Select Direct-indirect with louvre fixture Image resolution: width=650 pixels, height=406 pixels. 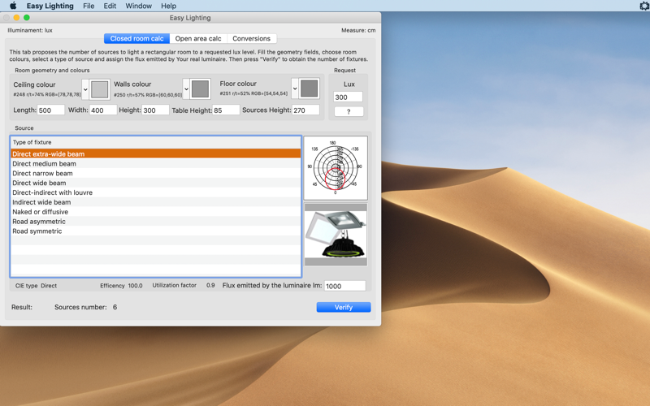click(155, 192)
